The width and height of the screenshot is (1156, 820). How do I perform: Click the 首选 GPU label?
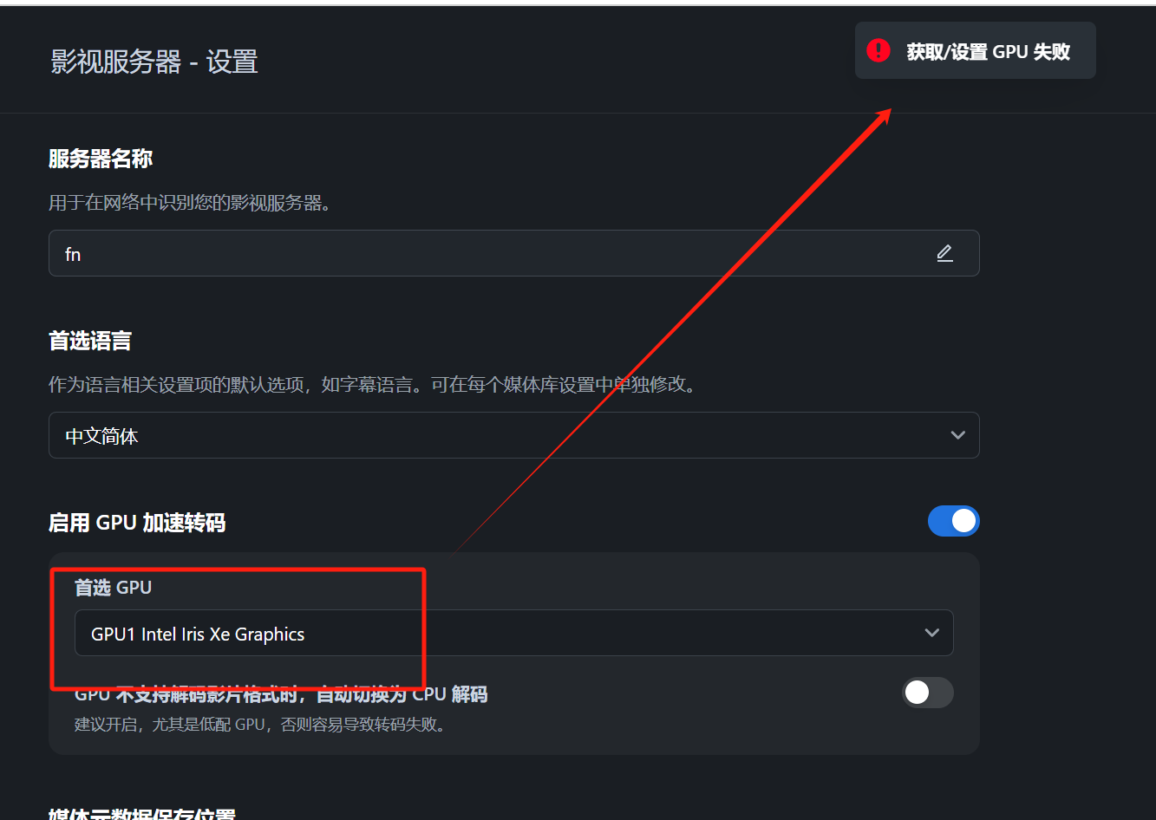[x=113, y=588]
